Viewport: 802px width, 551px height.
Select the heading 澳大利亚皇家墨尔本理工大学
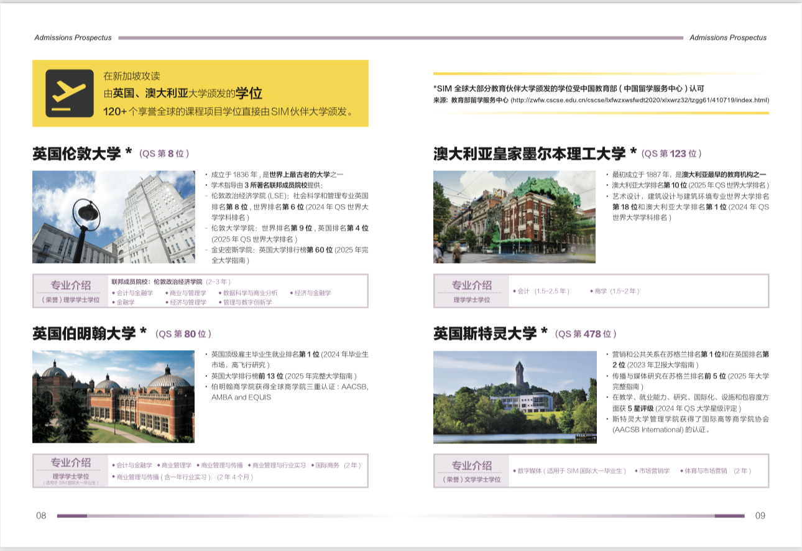(529, 154)
